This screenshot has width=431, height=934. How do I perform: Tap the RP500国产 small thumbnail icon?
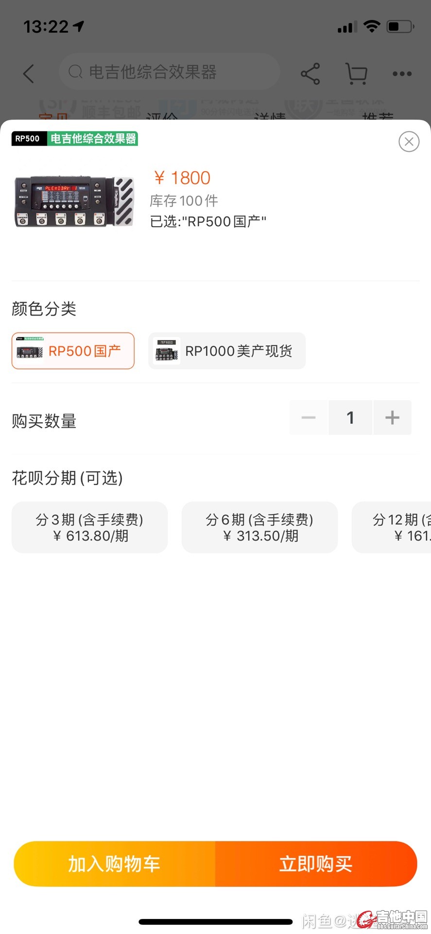(x=30, y=351)
